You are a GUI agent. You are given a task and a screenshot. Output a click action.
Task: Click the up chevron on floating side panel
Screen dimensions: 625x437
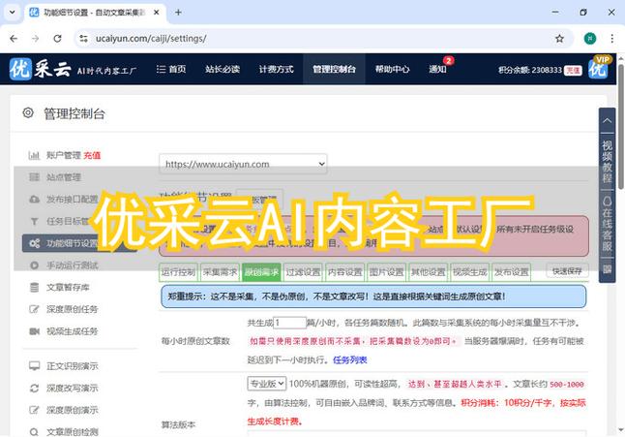click(x=607, y=120)
